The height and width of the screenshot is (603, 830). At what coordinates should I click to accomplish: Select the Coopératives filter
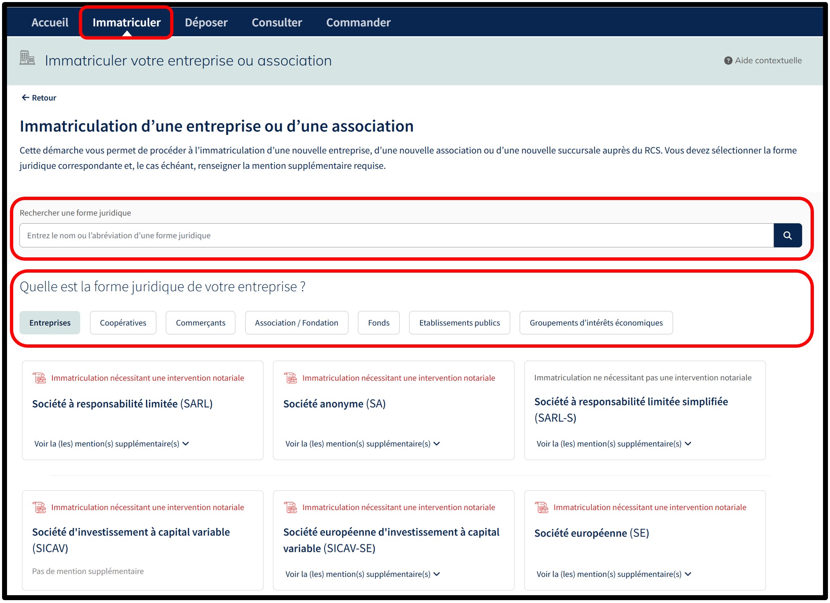(123, 323)
